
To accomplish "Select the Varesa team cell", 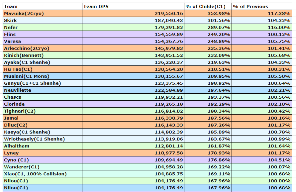I will [x=43, y=41].
